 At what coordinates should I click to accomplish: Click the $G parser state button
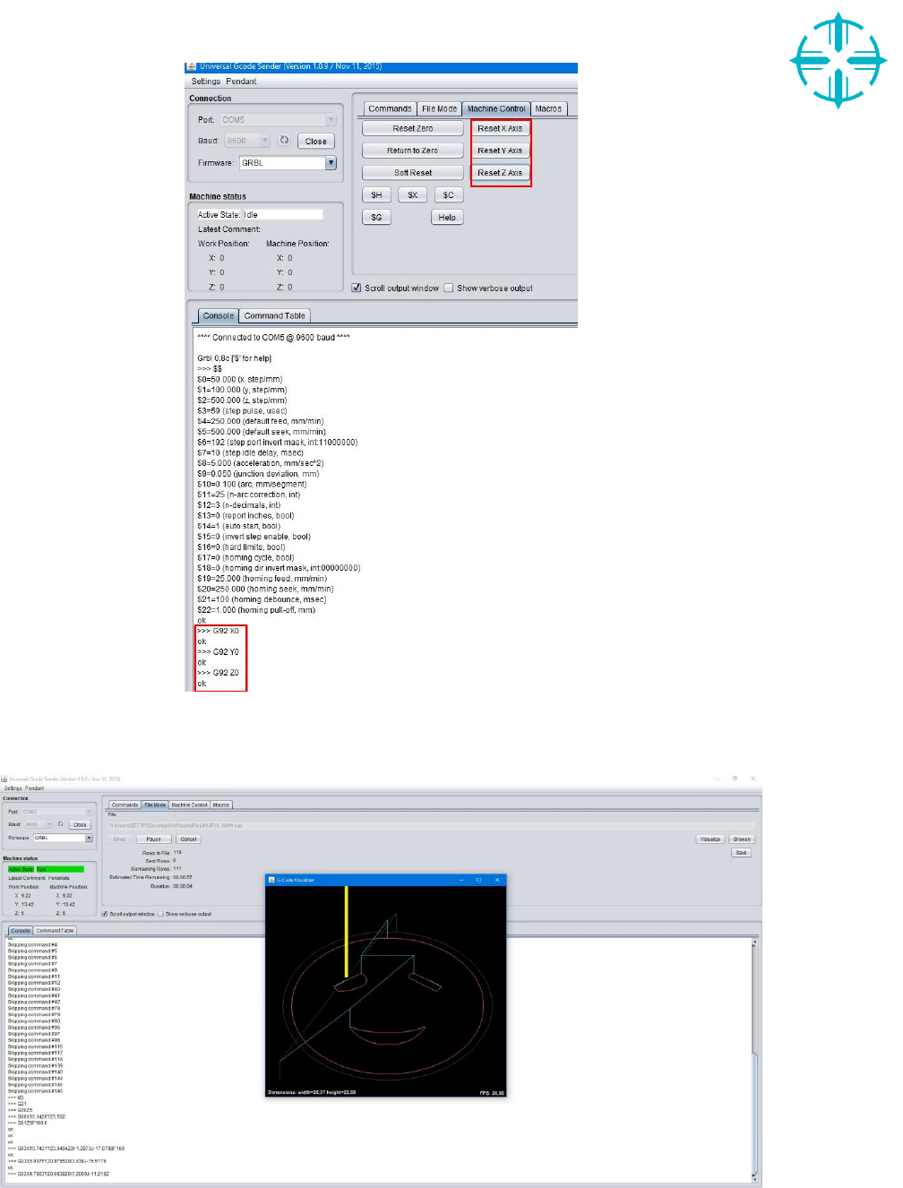pos(376,217)
